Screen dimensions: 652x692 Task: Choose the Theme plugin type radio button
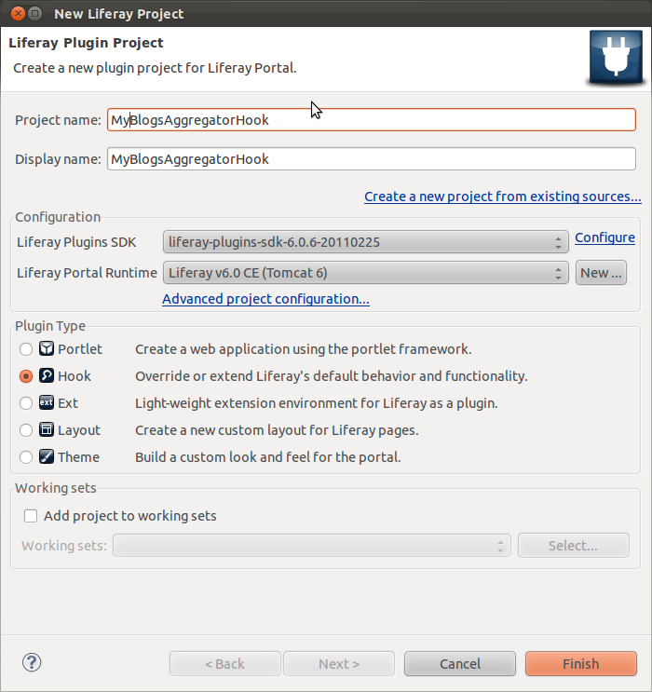coord(26,457)
